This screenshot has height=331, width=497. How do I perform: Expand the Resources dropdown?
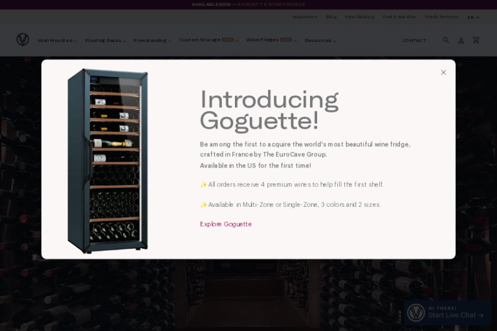320,40
